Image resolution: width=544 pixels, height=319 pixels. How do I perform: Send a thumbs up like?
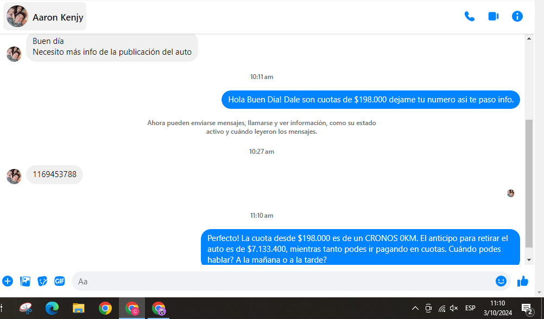tap(523, 281)
